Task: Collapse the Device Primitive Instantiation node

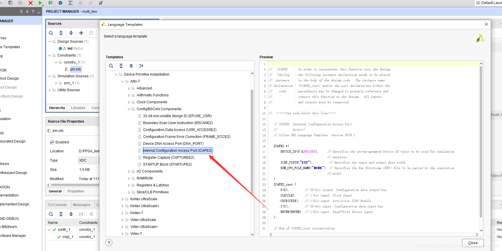Action: (x=116, y=74)
